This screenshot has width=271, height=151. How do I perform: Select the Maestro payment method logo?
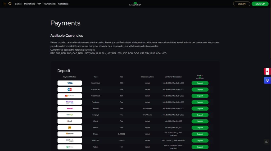(70, 89)
